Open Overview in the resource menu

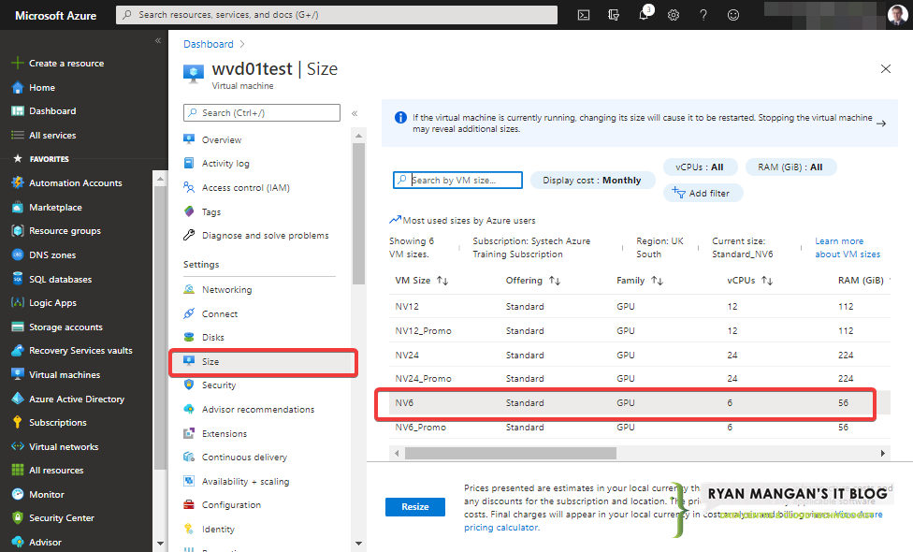tap(222, 139)
